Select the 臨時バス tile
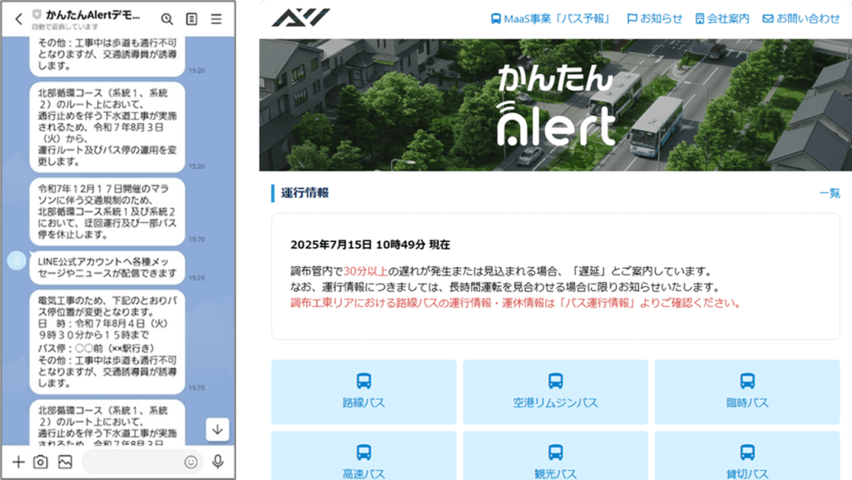 tap(747, 392)
